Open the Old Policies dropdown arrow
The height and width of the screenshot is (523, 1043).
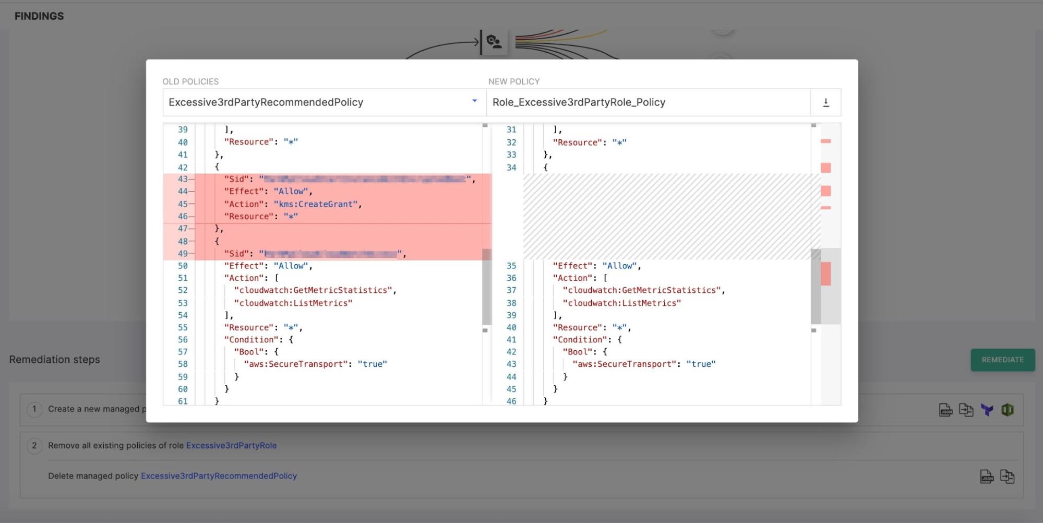coord(474,101)
